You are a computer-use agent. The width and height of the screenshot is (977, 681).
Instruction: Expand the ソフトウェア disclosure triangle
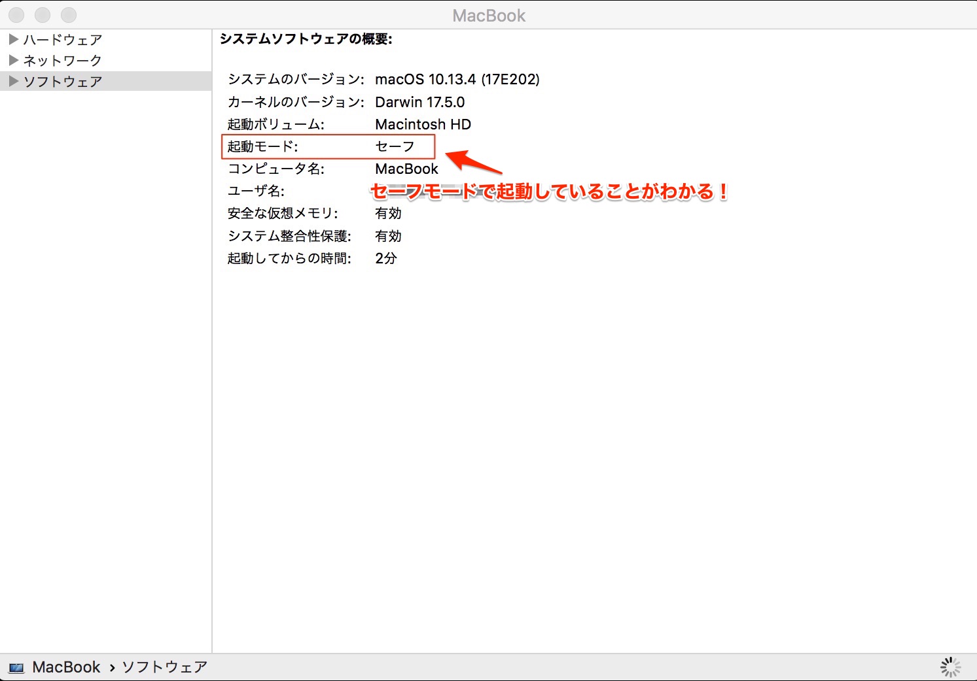[x=13, y=81]
